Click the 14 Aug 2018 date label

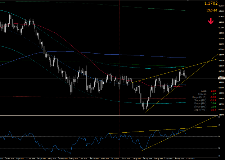pos(148,159)
